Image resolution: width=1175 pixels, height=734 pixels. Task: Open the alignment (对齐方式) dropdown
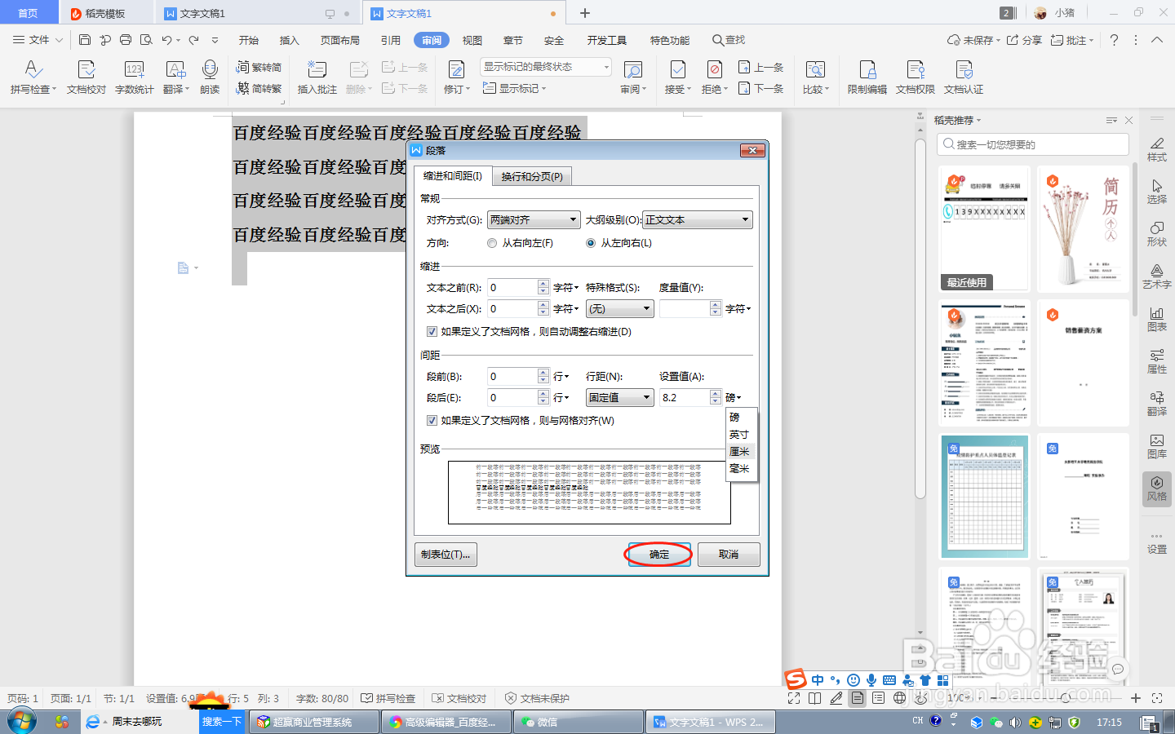click(x=534, y=219)
